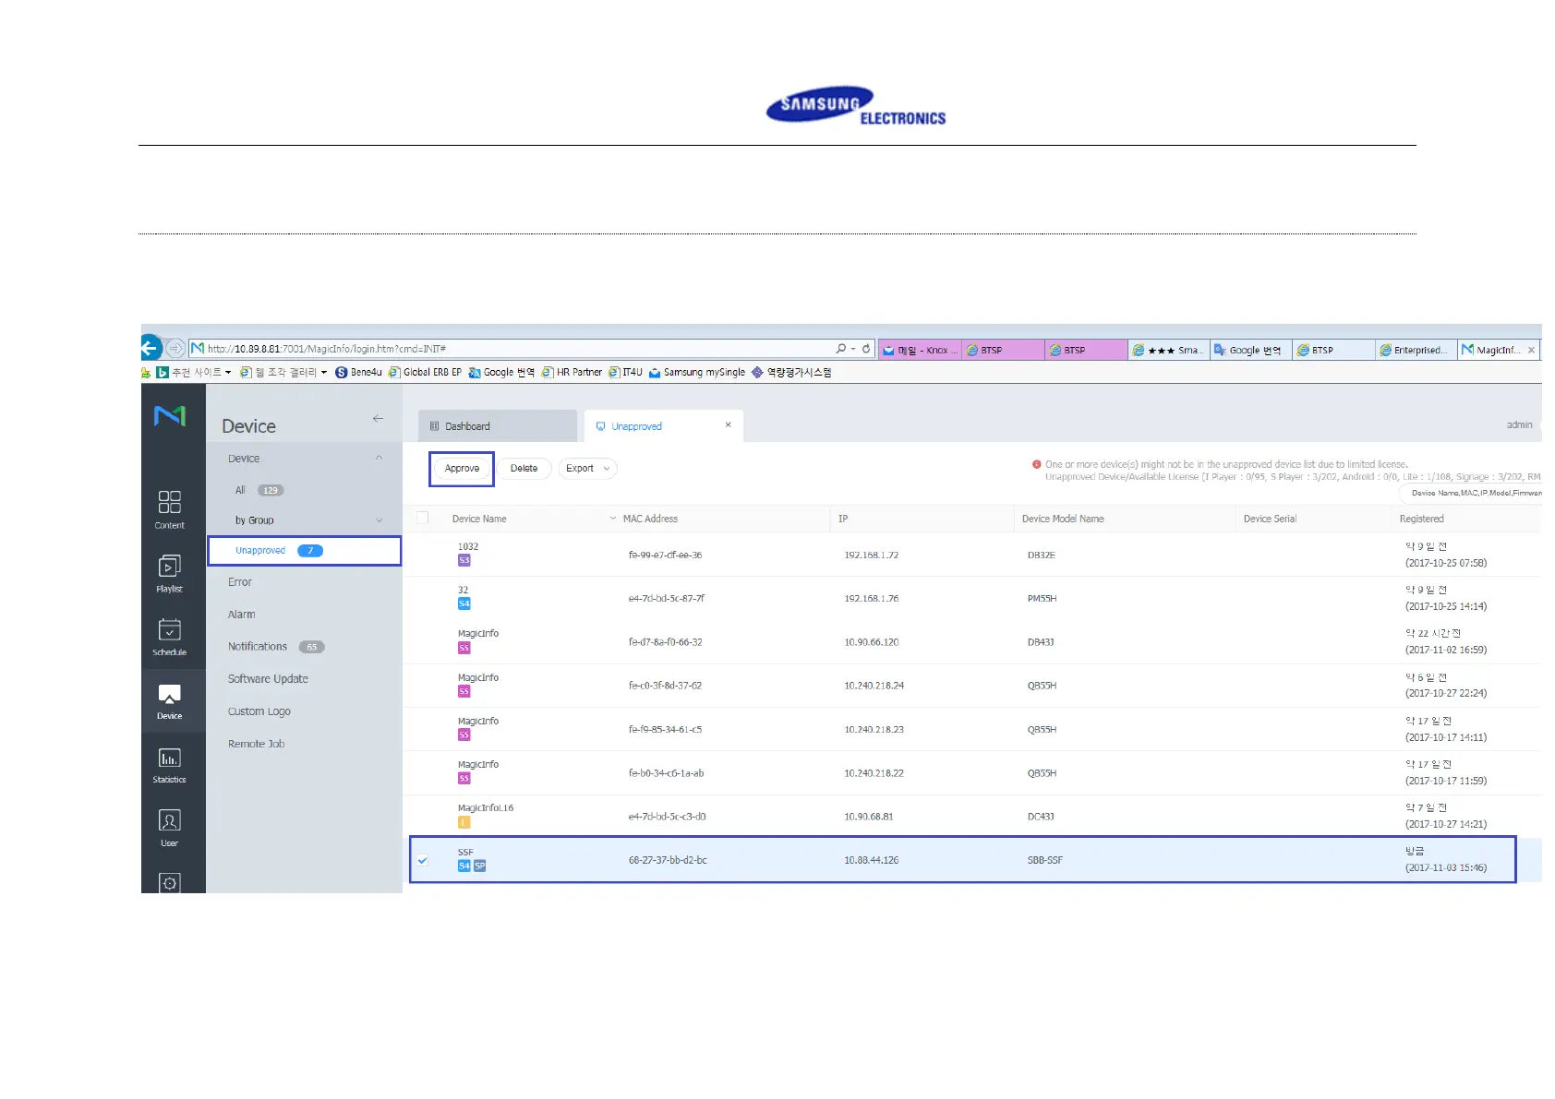Click the Approve button
The height and width of the screenshot is (1099, 1555).
(x=462, y=469)
